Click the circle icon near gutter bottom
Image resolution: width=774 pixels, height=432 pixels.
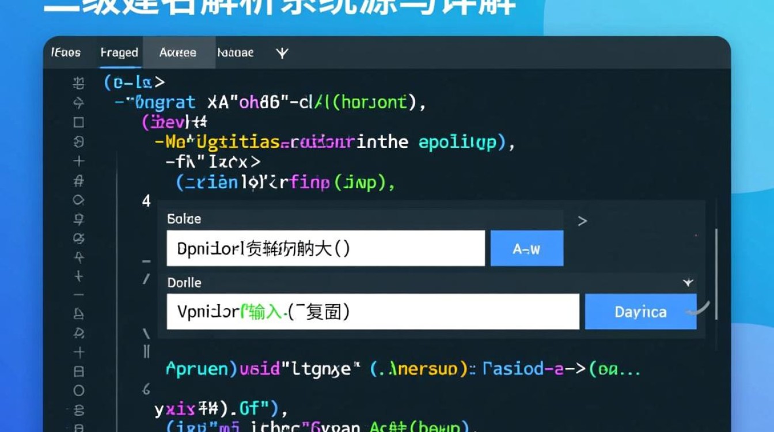coord(79,391)
